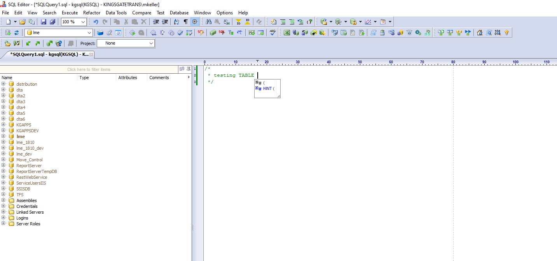
Task: Undo the last edit
Action: point(96,22)
